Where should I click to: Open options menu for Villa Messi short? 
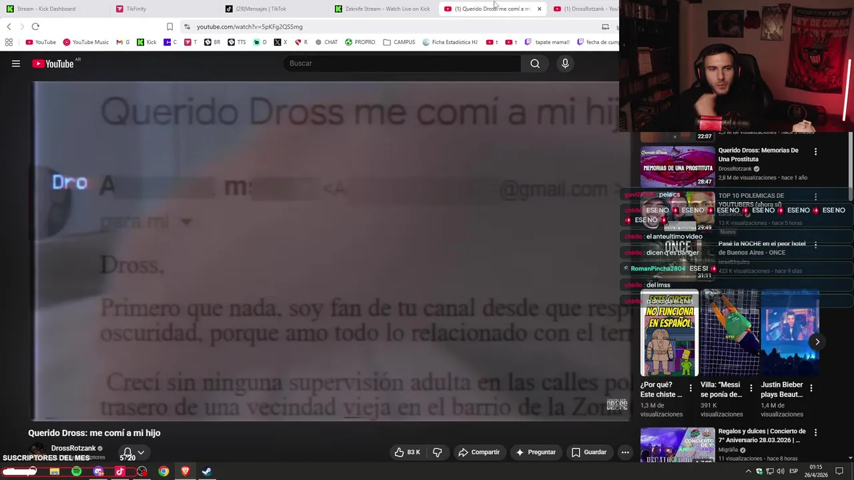tap(751, 387)
